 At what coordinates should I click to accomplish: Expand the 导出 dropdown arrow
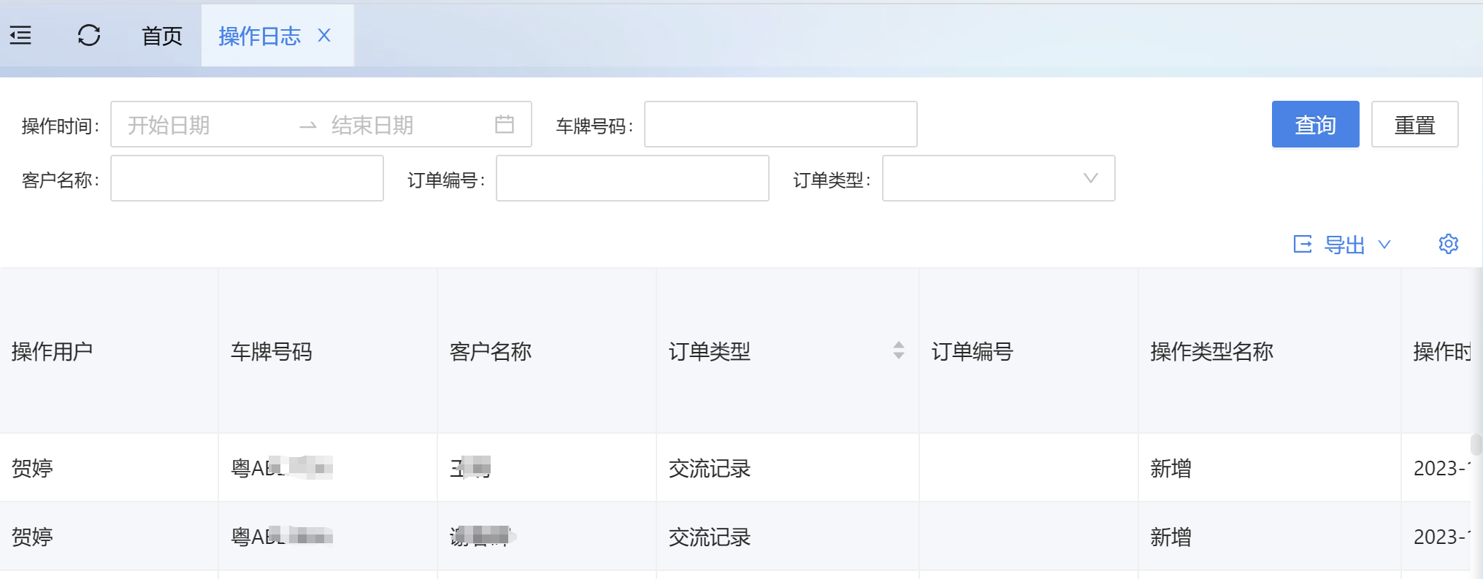pyautogui.click(x=1384, y=244)
